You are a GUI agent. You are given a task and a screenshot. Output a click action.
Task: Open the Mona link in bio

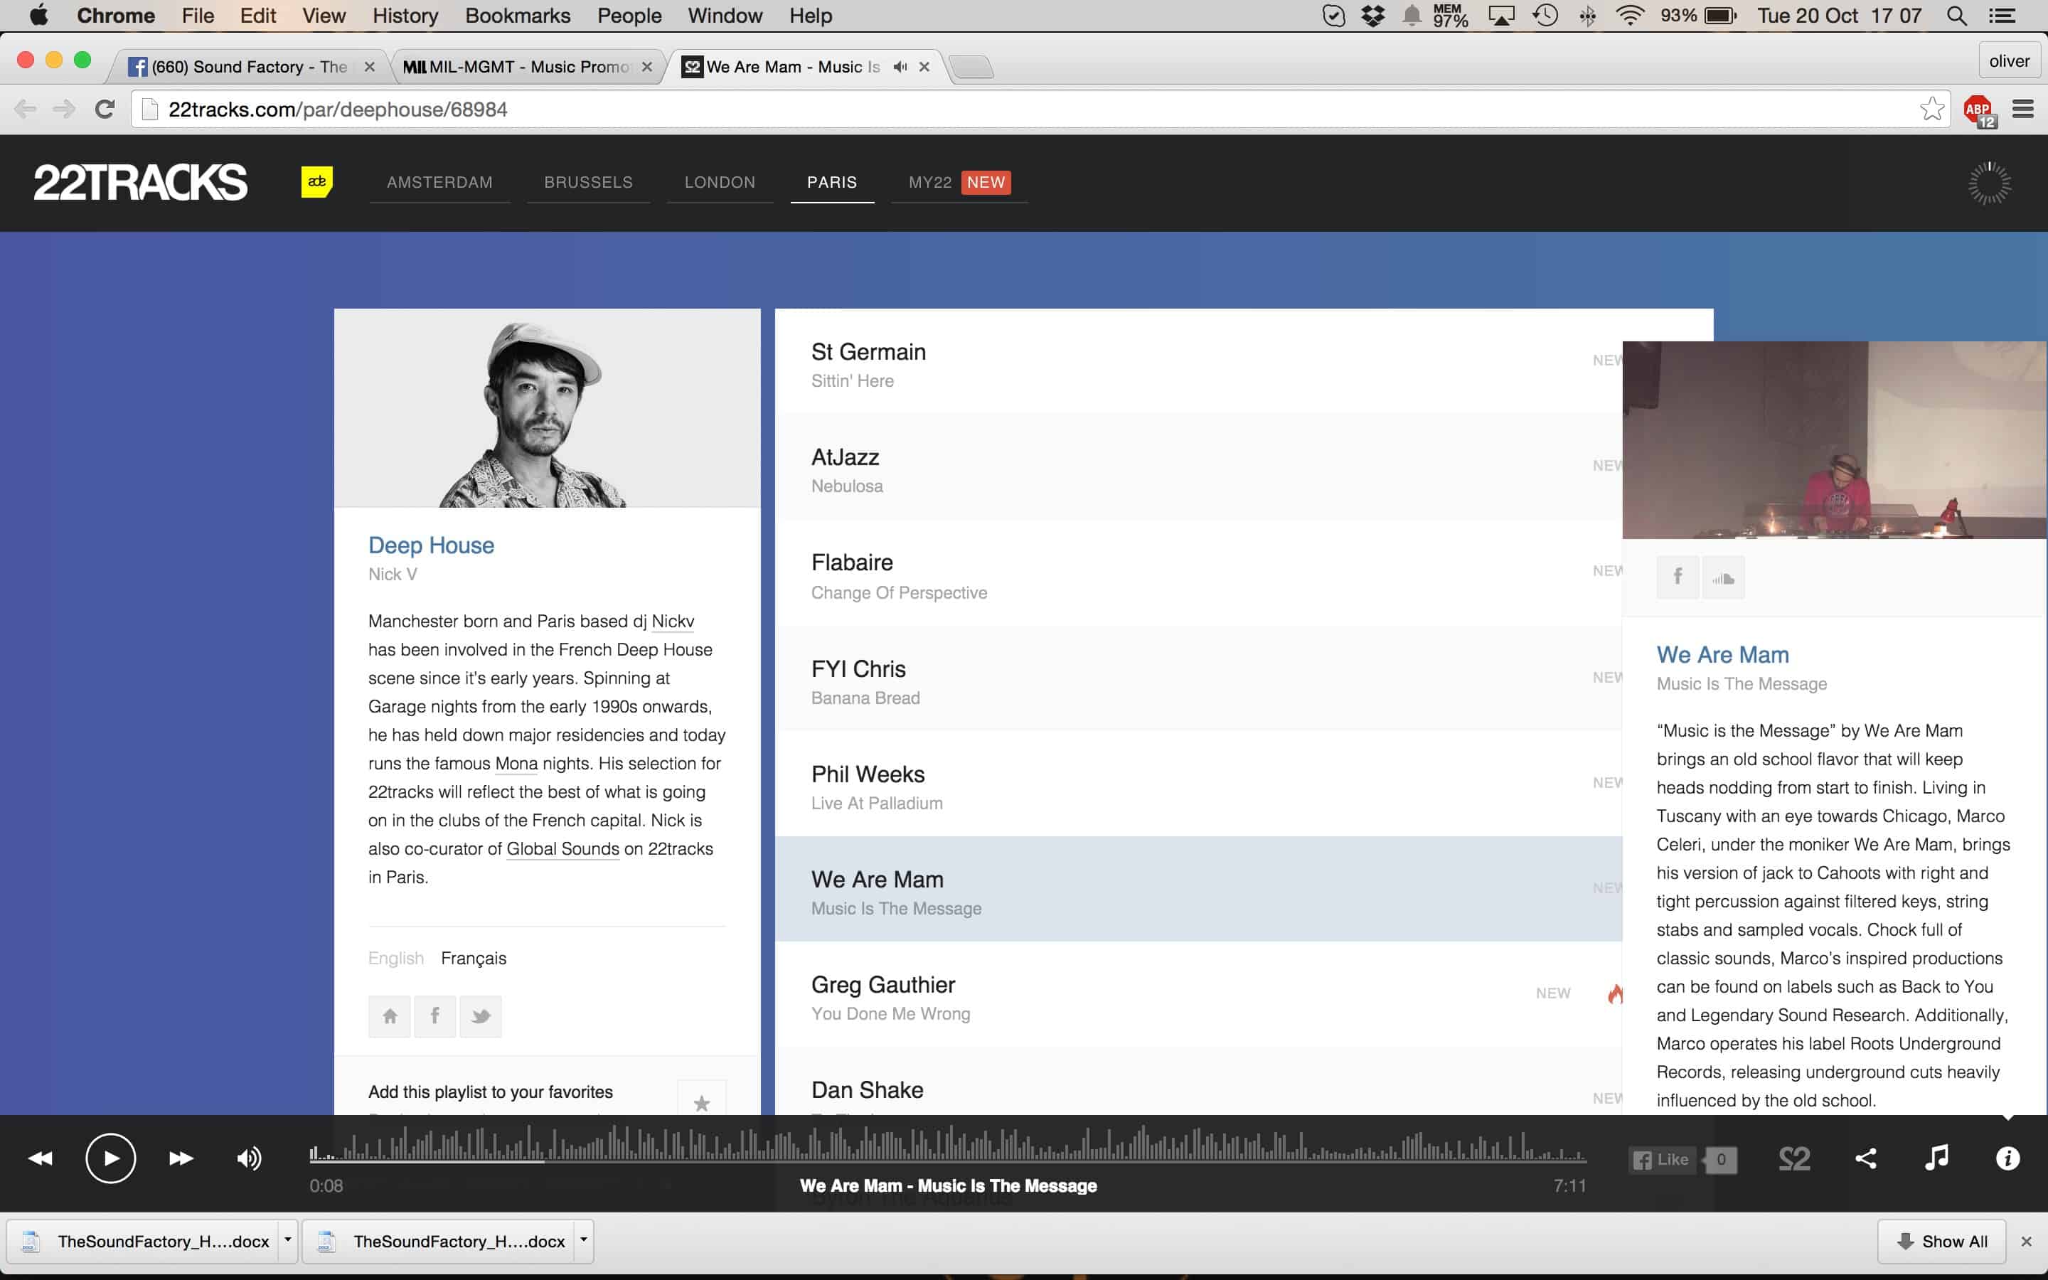516,764
